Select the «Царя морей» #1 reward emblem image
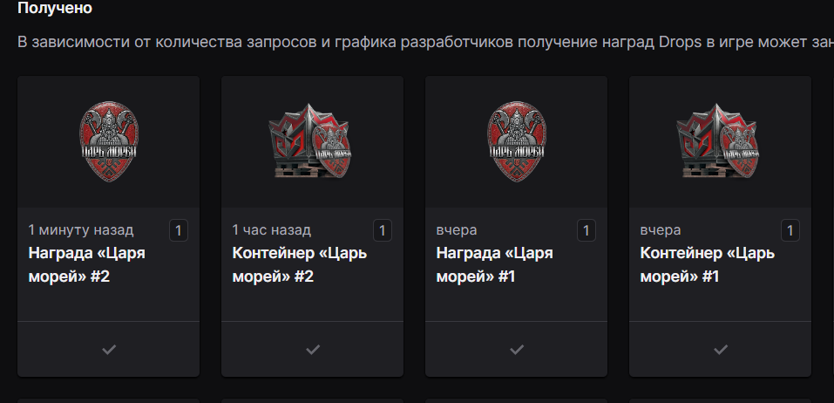 (516, 140)
